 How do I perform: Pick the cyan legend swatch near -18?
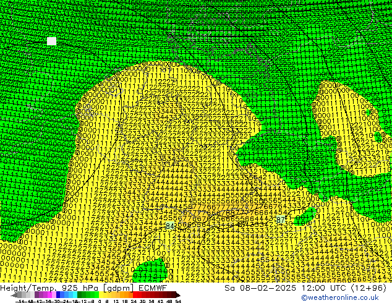point(75,294)
